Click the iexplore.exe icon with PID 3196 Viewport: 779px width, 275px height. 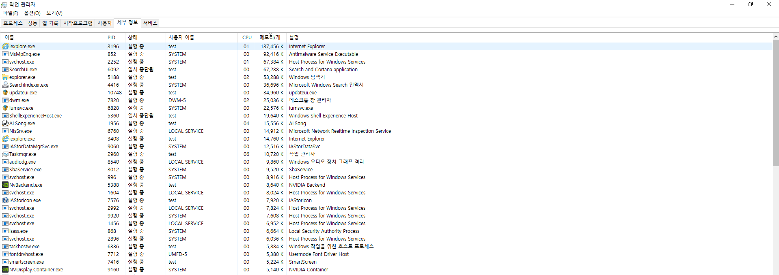click(5, 47)
